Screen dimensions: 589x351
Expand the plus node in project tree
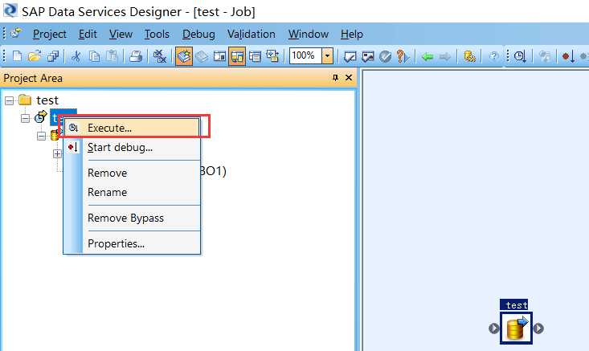(57, 154)
